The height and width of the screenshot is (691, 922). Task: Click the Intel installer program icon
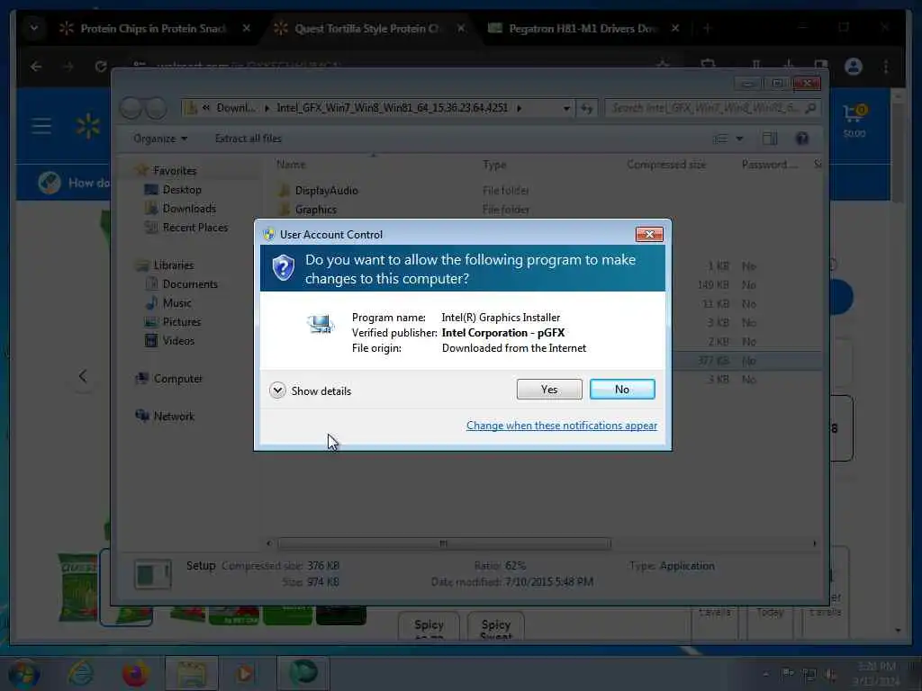(321, 324)
